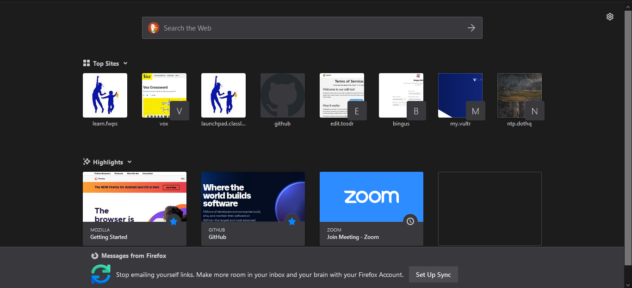
Task: Open the GitHub highlight card
Action: click(x=253, y=209)
